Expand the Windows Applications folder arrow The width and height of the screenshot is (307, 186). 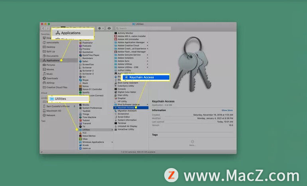112,142
